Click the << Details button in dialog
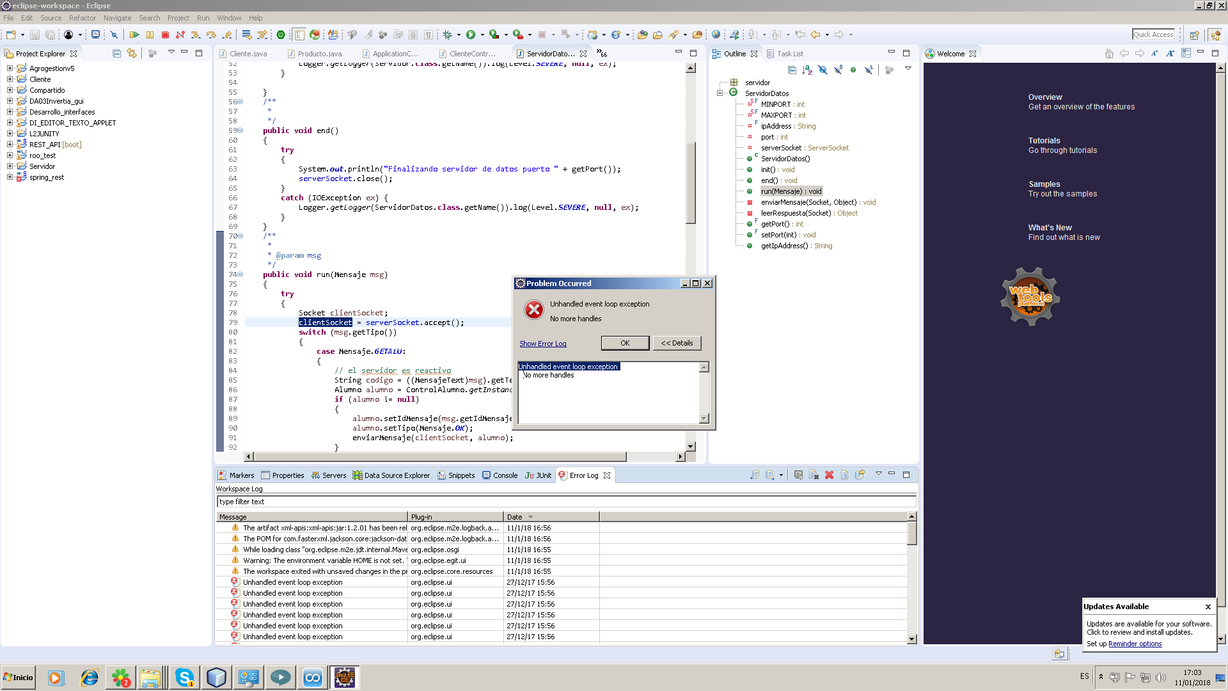 pos(677,343)
